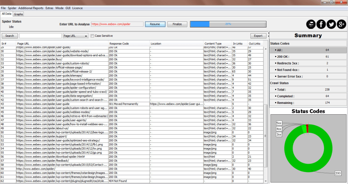Click the Export button
This screenshot has width=348, height=184.
tap(258, 36)
